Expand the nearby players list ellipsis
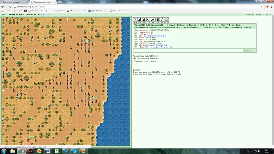The image size is (274, 154). coord(251,27)
